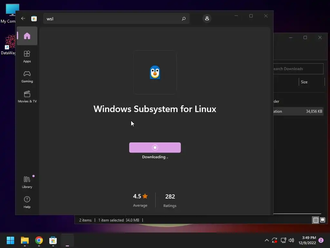
Task: Maximize the File Explorer window
Action: (x=305, y=37)
